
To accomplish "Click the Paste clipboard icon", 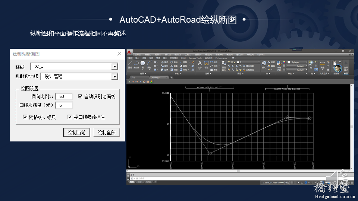I will tap(334, 64).
